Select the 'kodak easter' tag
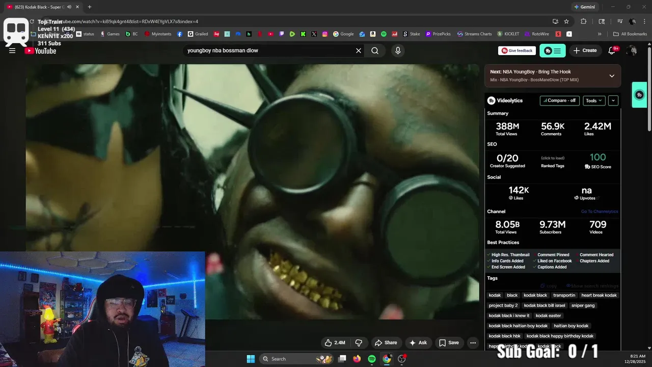The height and width of the screenshot is (367, 652). [548, 316]
